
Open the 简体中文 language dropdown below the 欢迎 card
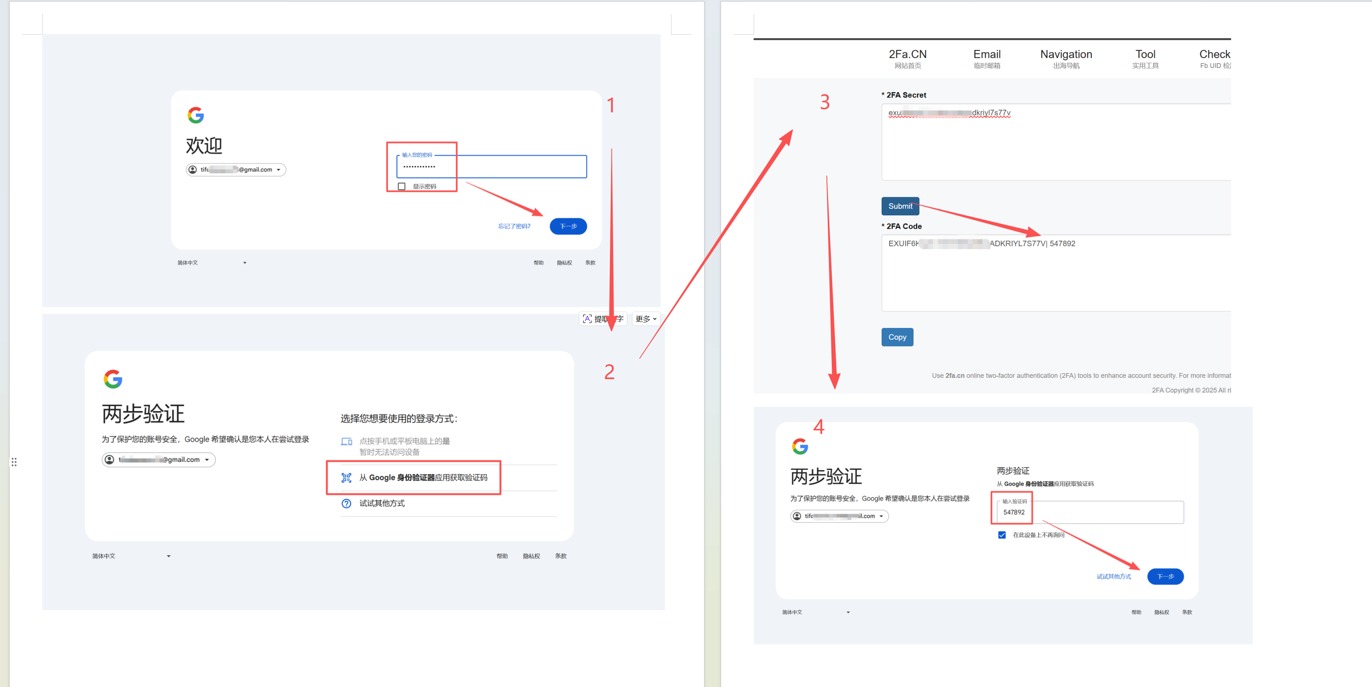click(x=211, y=262)
